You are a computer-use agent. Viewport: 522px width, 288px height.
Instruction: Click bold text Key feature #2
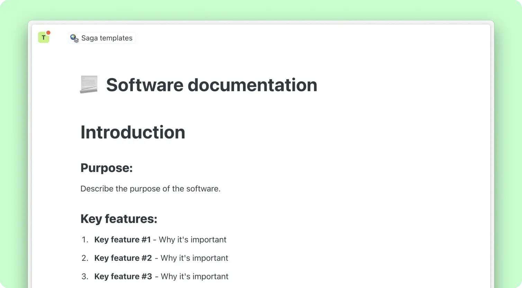123,258
